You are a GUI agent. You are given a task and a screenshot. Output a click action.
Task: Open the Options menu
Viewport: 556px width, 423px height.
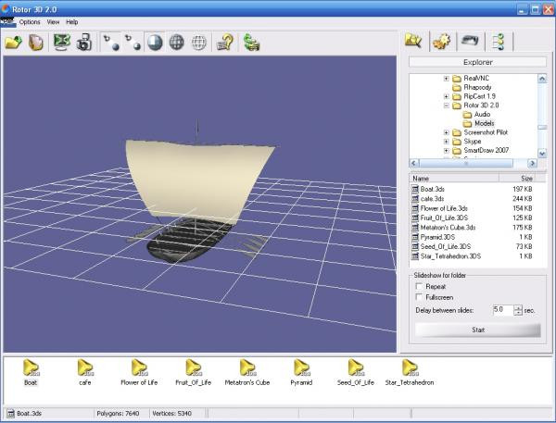click(30, 21)
